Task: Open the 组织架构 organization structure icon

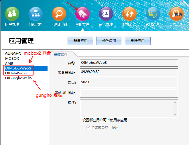Action: point(36,14)
